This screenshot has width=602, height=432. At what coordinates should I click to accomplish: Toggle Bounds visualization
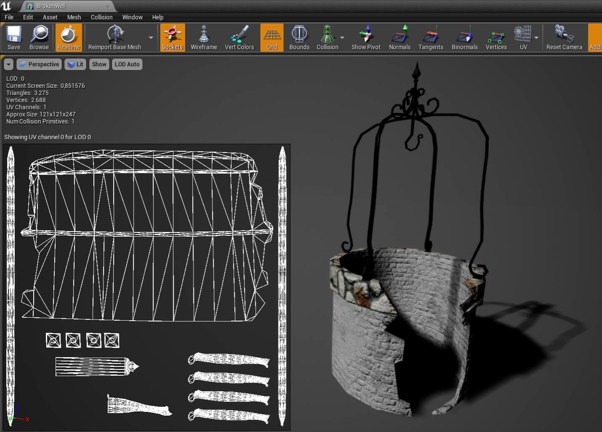click(299, 37)
